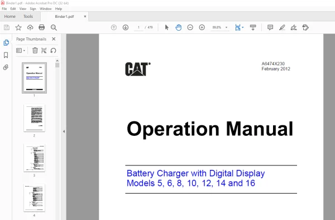Select the Highlight text pen tool
Image resolution: width=335 pixels, height=220 pixels.
282,27
